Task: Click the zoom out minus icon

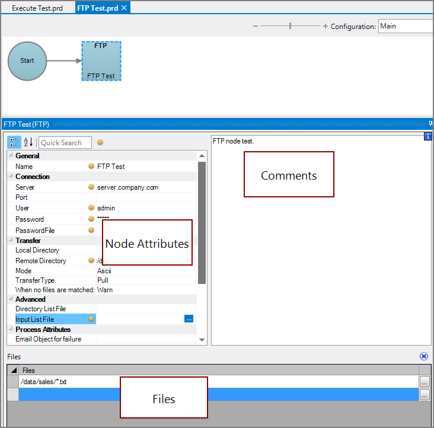Action: coord(255,26)
